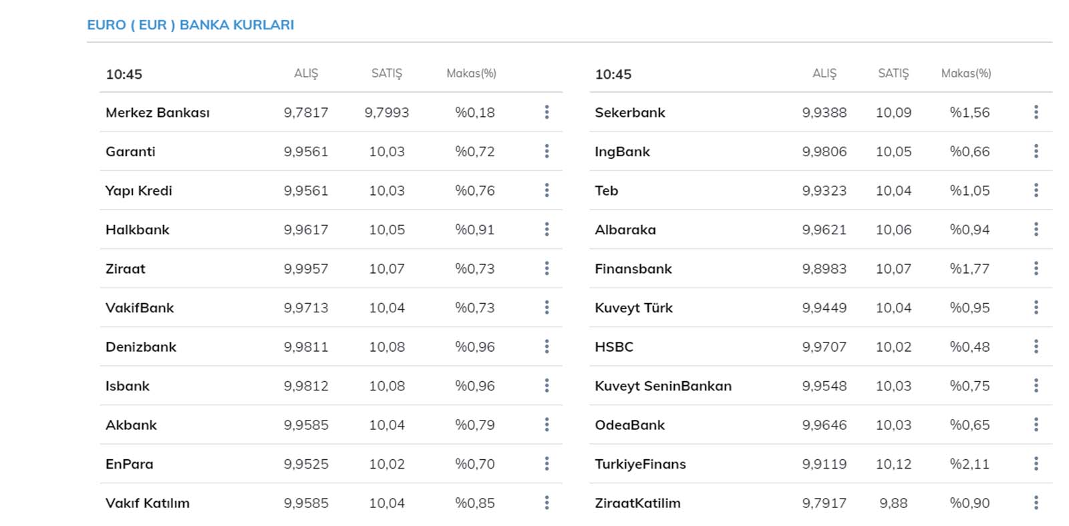1069x526 pixels.
Task: Sort by ALIŞ column in left table
Action: (306, 73)
